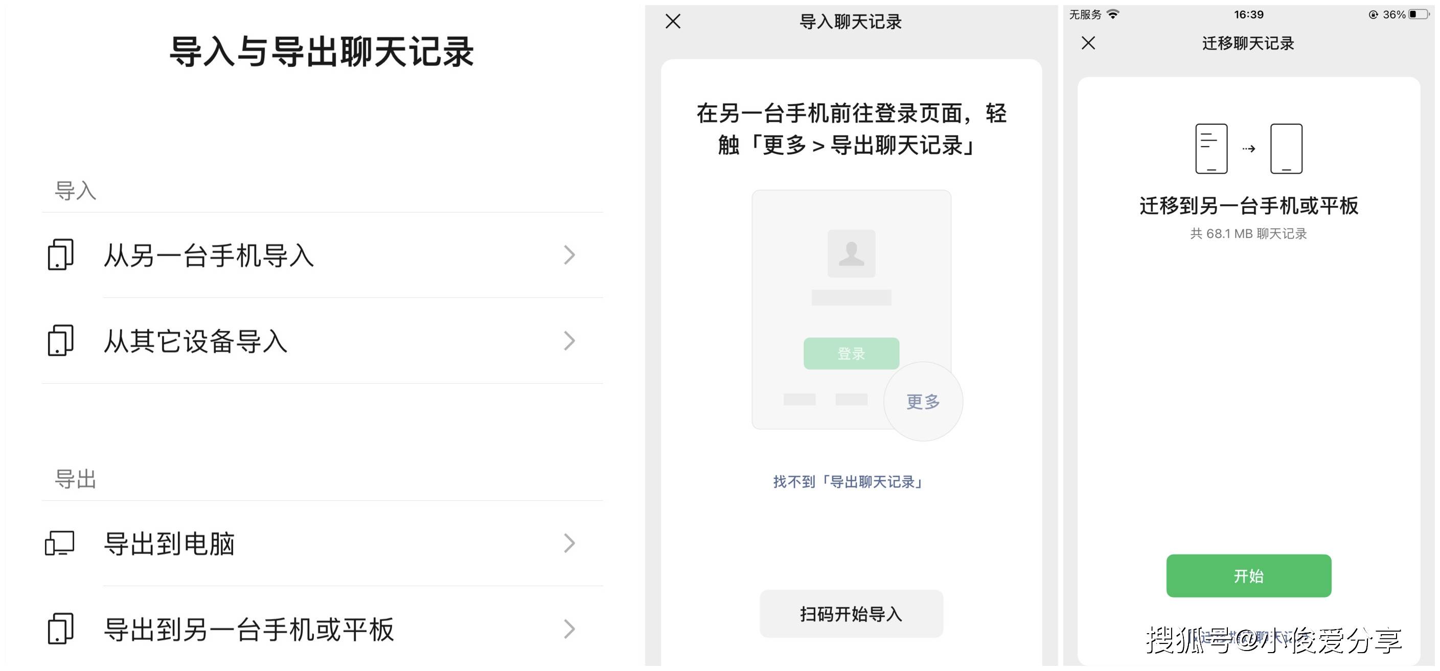The image size is (1440, 671).
Task: Close the 导入聊天记录 screen with X
Action: click(x=673, y=21)
